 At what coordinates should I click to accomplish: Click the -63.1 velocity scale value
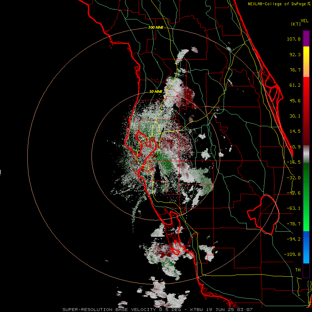(294, 208)
